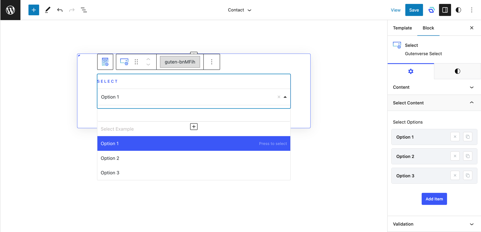Open the document overview list view
Viewport: 481px width, 232px height.
[x=84, y=10]
